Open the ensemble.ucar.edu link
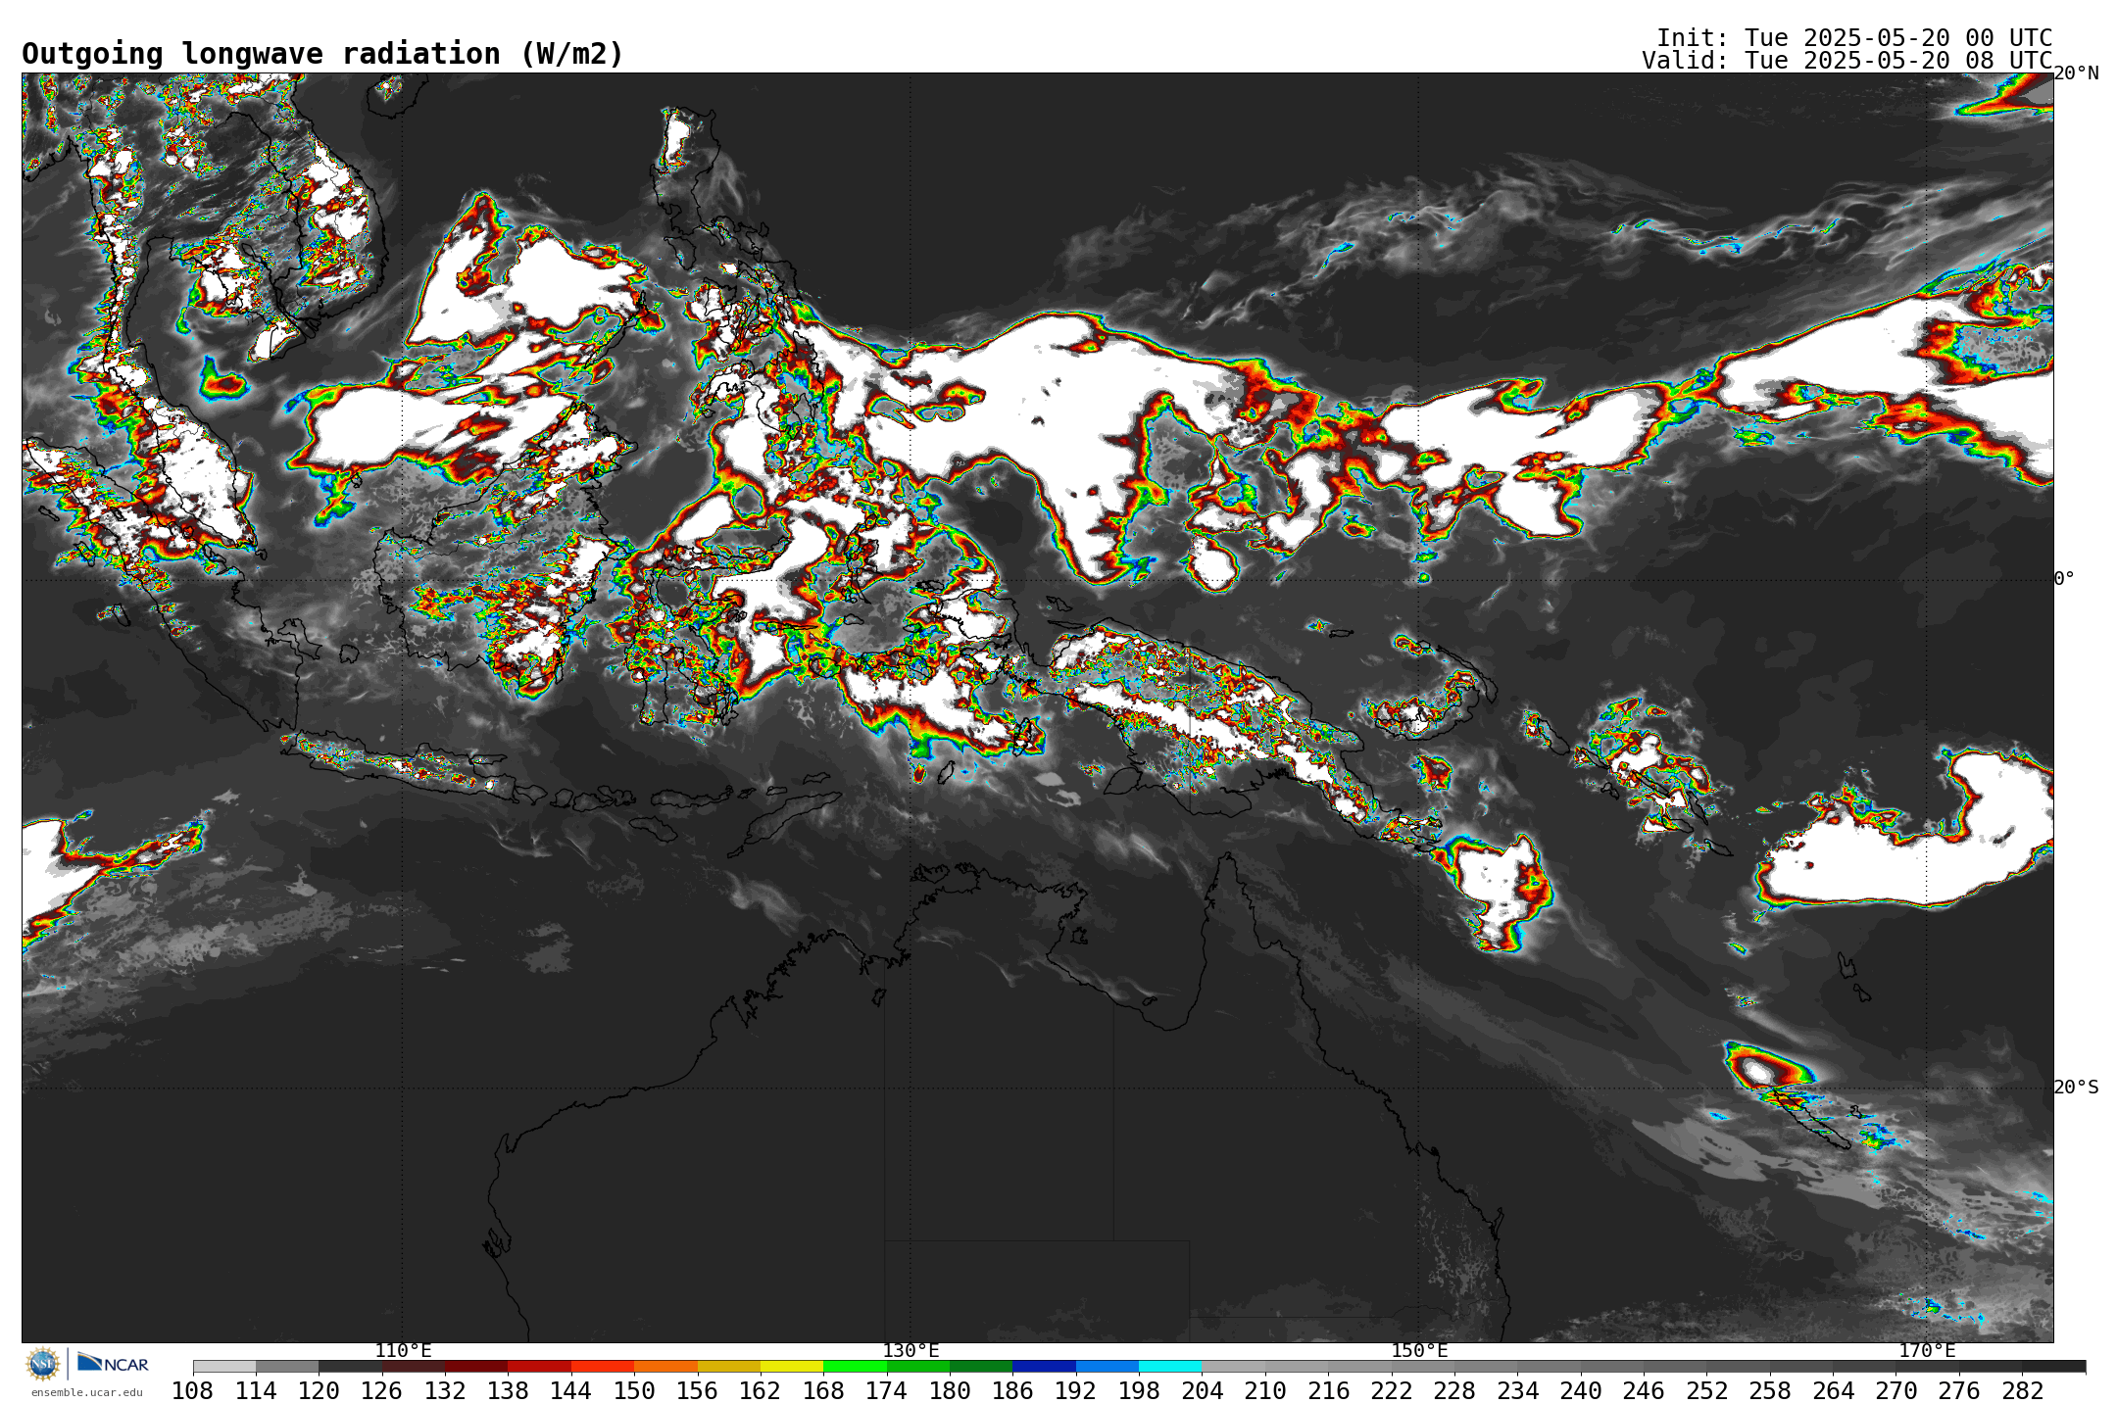The width and height of the screenshot is (2117, 1404). (86, 1392)
